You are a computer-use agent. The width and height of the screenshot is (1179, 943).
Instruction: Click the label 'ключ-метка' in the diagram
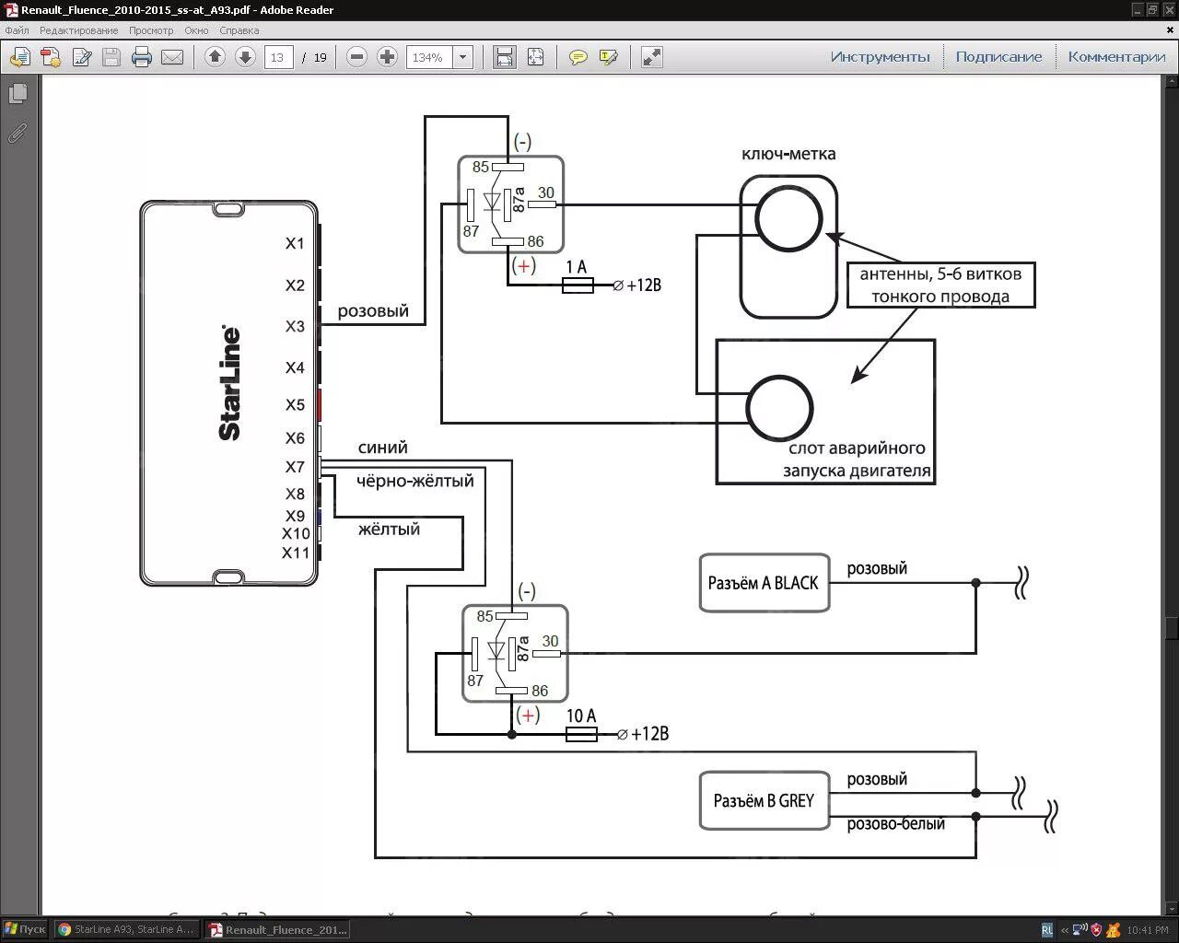[788, 154]
